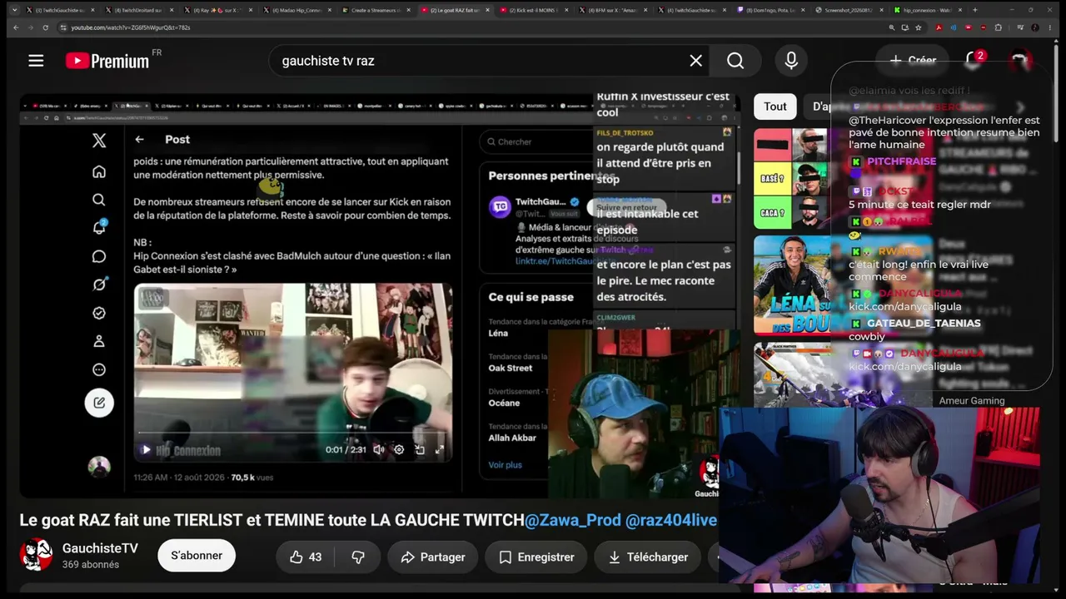
Task: Click the 'Océane' trend
Action: point(504,403)
